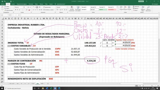Click the Cortar scissors icon

point(5,6)
